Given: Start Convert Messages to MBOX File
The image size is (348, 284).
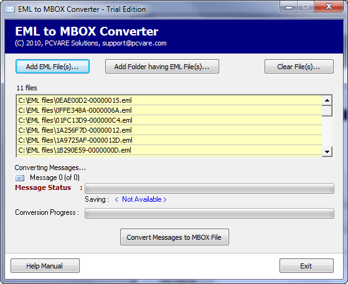Looking at the screenshot, I should (174, 237).
